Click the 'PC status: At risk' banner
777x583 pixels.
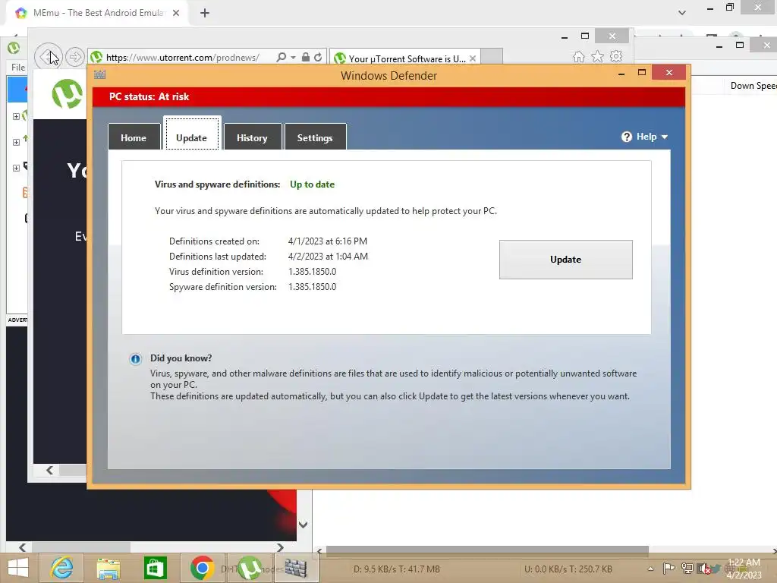pos(388,96)
